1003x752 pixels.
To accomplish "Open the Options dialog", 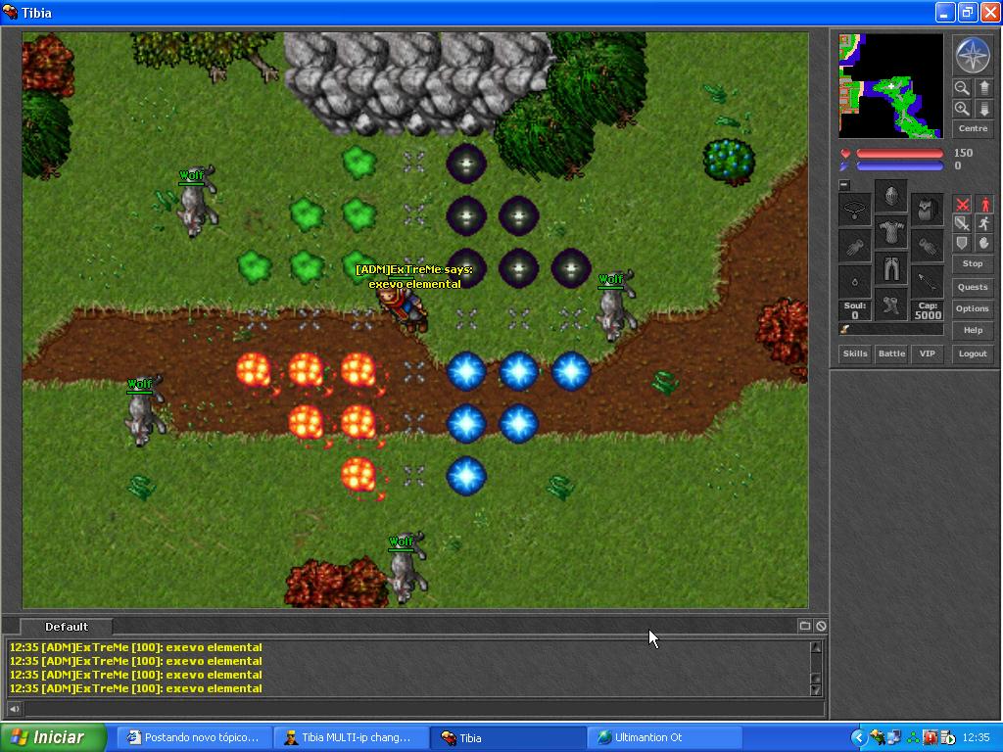I will (x=973, y=308).
